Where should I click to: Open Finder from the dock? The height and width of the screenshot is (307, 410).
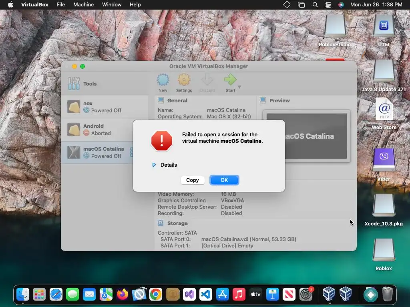point(23,295)
